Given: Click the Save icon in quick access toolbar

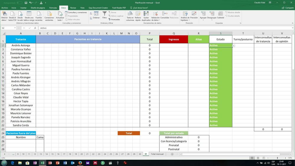Looking at the screenshot, I should coord(26,3).
